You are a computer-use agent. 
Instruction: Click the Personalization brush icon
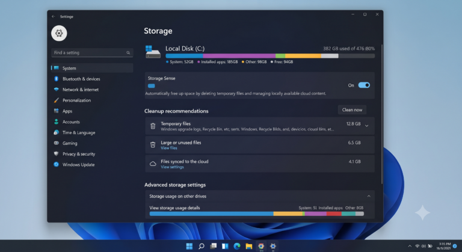(57, 100)
